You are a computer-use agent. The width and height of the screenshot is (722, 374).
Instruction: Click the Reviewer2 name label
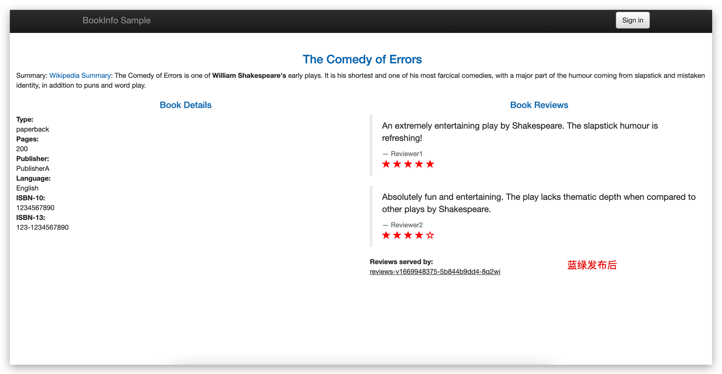[406, 225]
